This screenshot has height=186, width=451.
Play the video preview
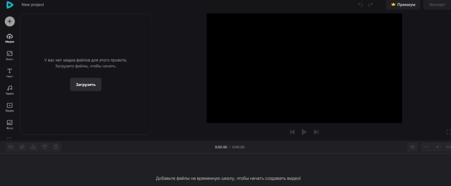tap(304, 132)
